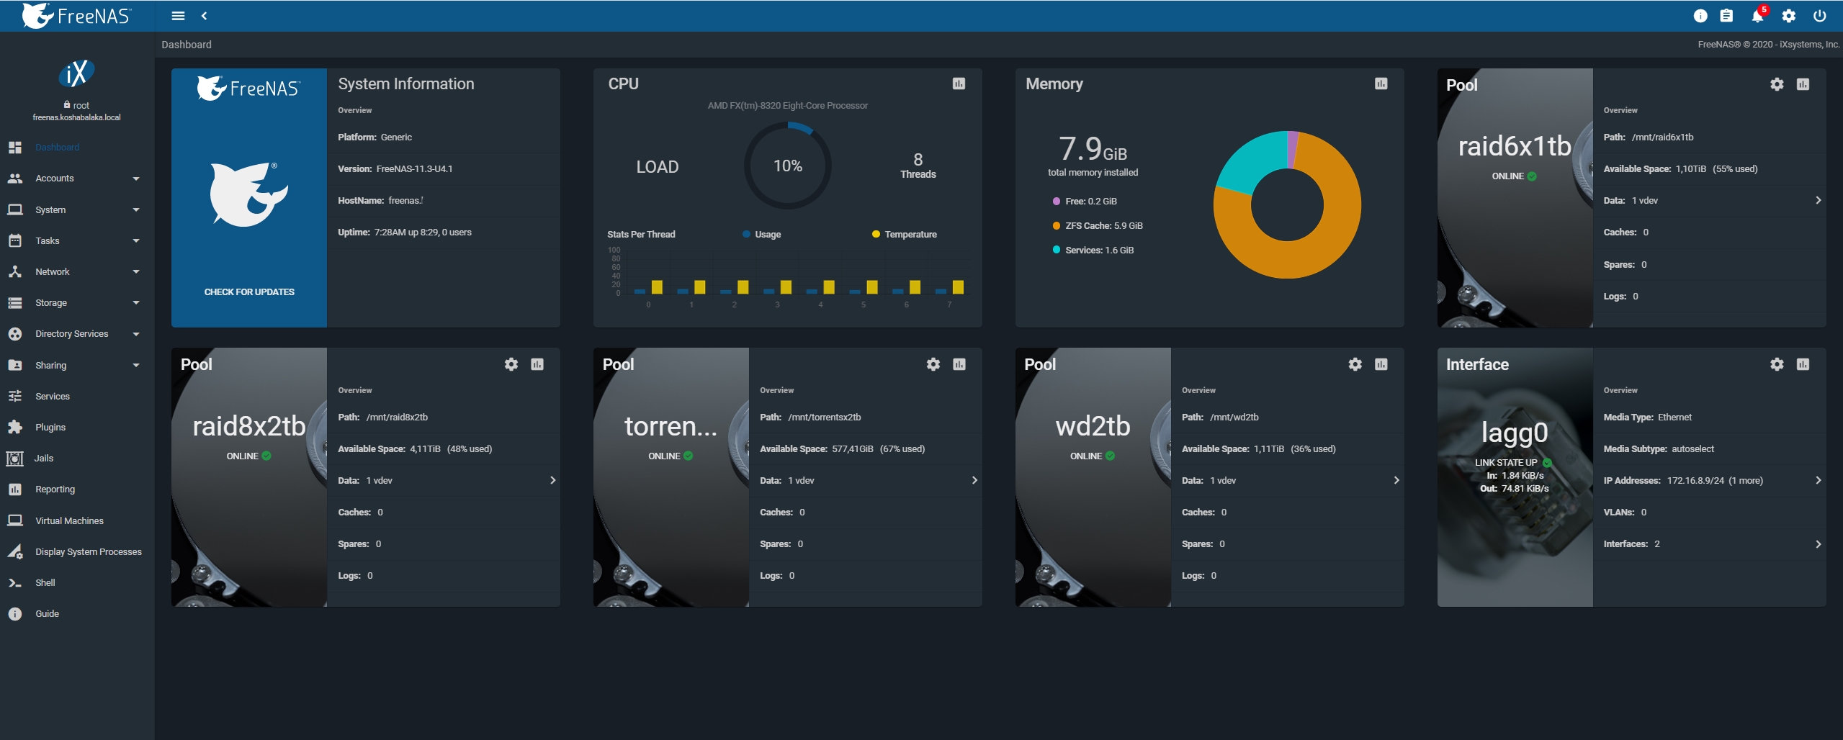Open the task manager clipboard icon
1843x740 pixels.
[1726, 16]
